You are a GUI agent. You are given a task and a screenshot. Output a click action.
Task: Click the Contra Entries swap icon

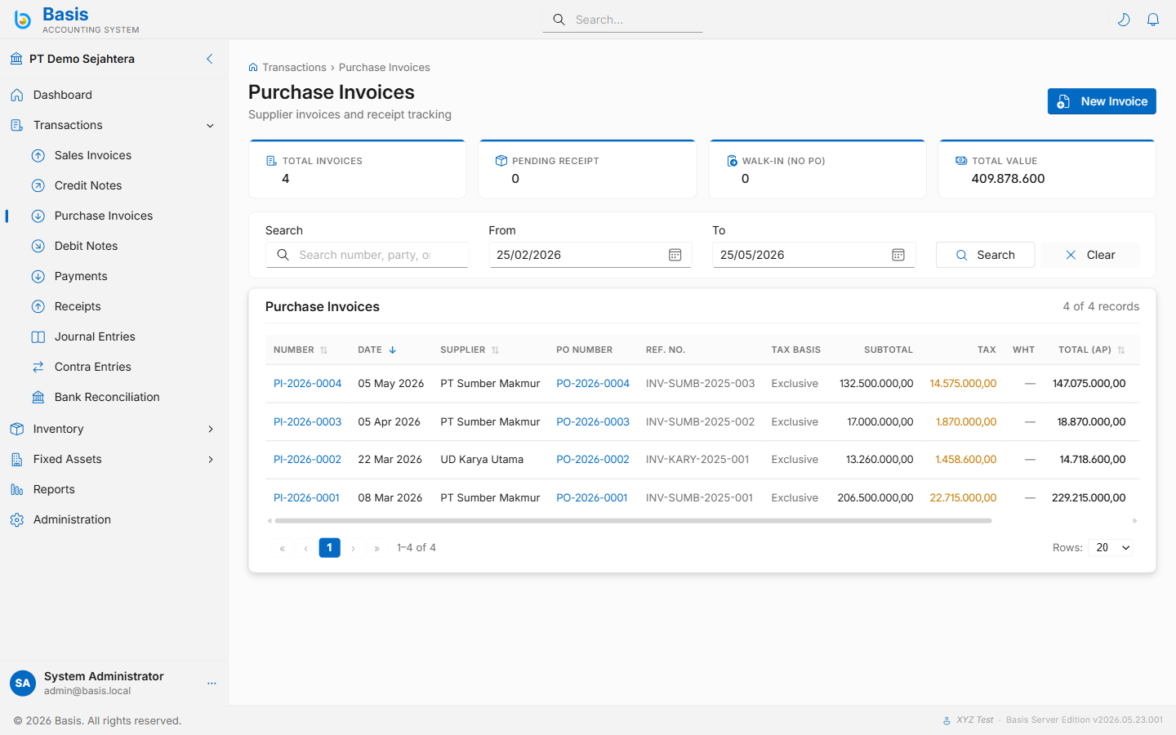pyautogui.click(x=38, y=367)
